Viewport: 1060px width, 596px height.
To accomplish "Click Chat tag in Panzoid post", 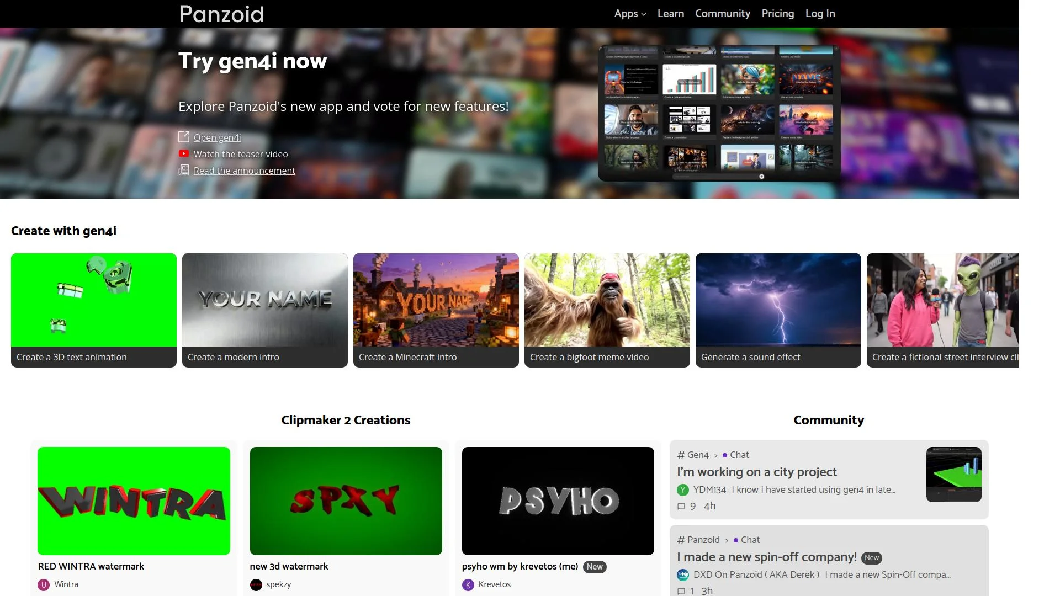I will point(746,540).
